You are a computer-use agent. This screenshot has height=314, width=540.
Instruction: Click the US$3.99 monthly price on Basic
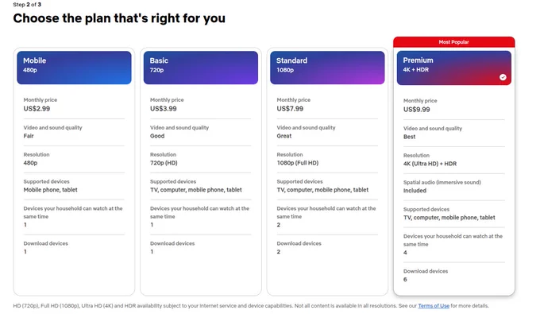[164, 109]
